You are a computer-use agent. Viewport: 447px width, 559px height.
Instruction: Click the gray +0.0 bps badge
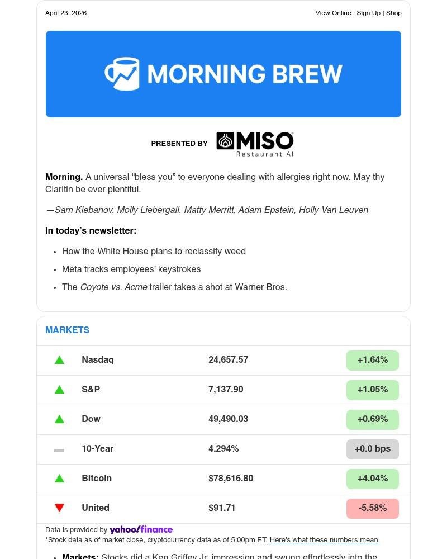(372, 449)
